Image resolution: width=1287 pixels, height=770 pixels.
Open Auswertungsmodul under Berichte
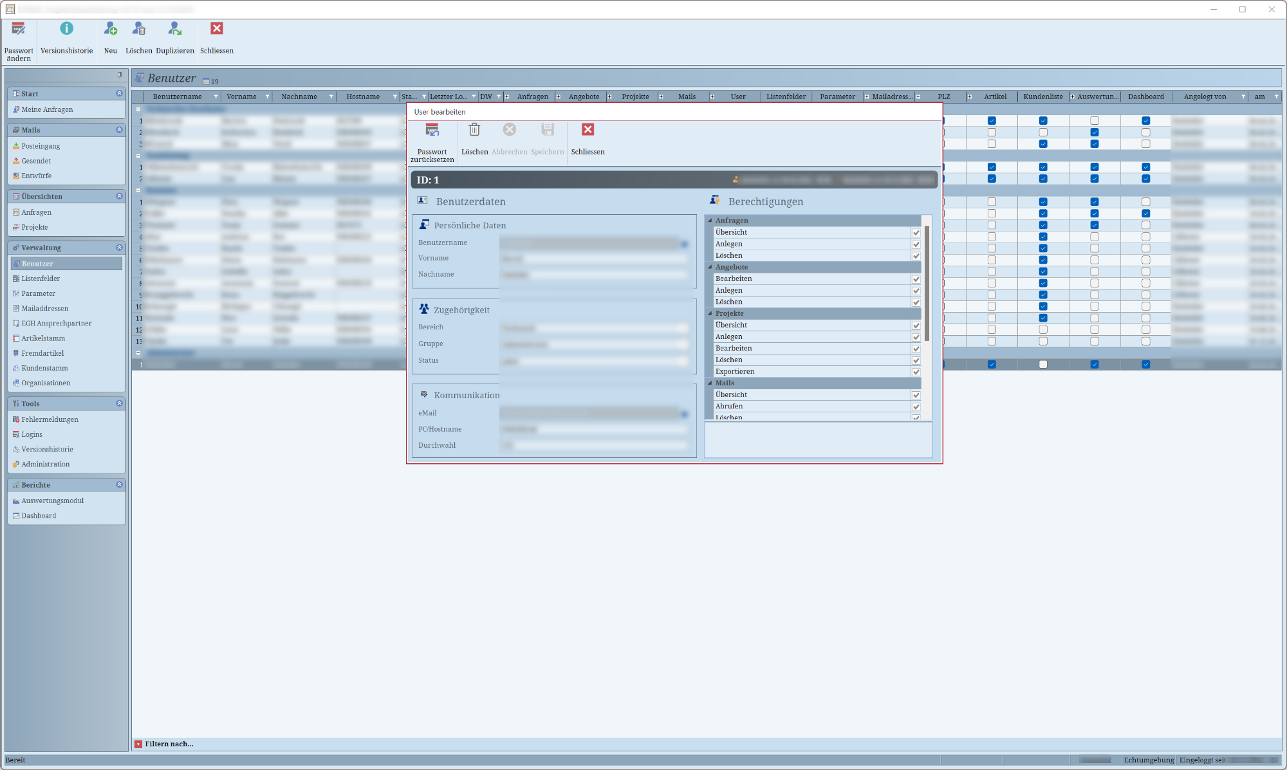point(52,500)
